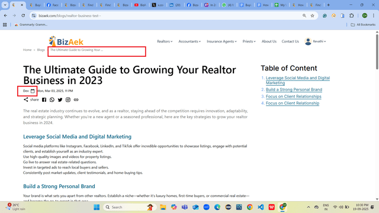Screen dimensions: 379x213
Task: Open a new tab with the plus icon
Action: click(x=328, y=5)
